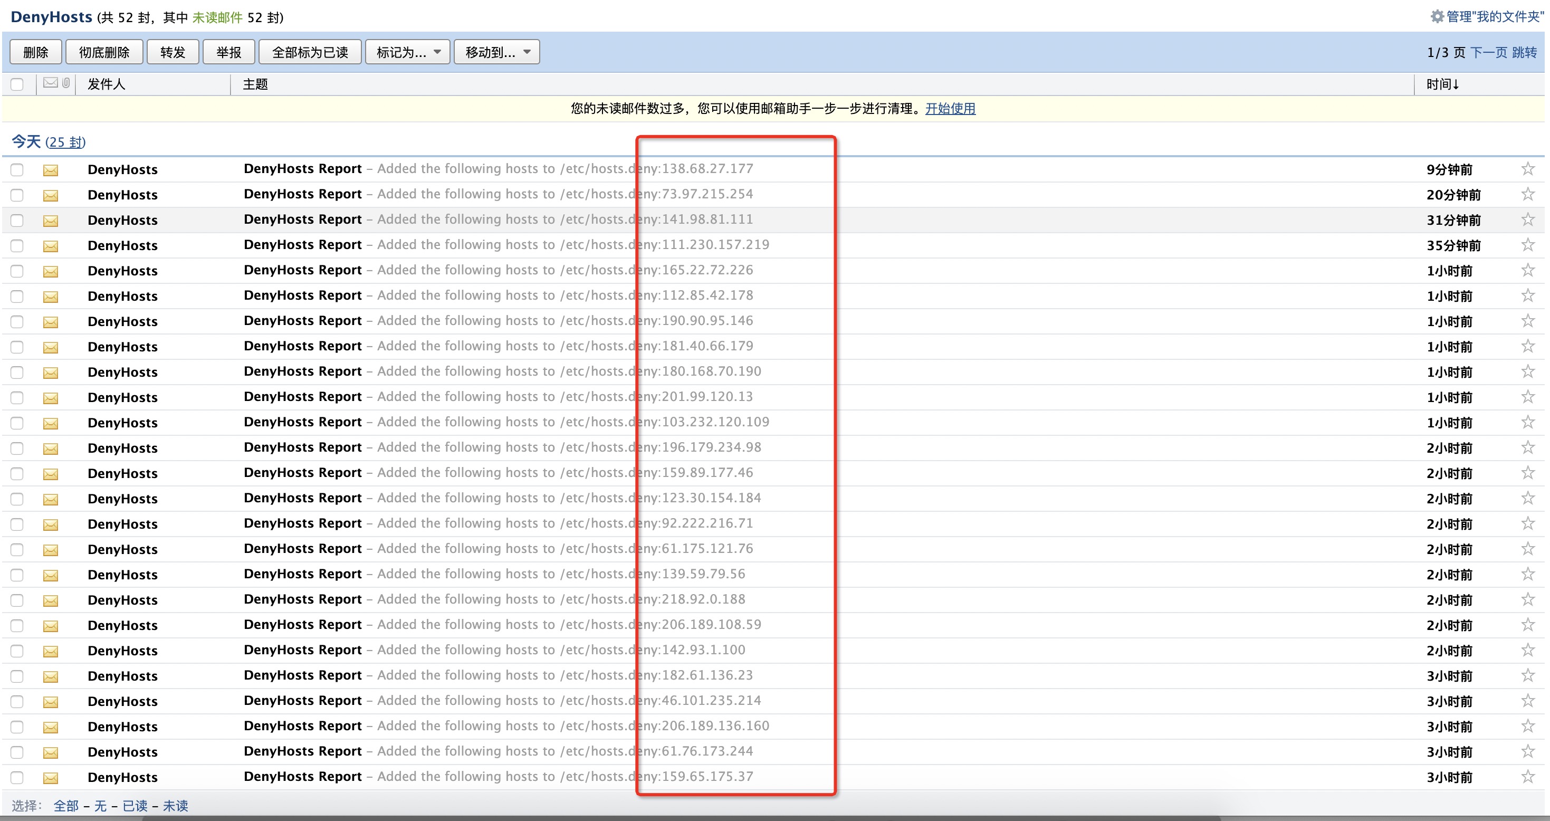Expand the 移动到... dropdown menu
The width and height of the screenshot is (1550, 821).
pyautogui.click(x=496, y=52)
